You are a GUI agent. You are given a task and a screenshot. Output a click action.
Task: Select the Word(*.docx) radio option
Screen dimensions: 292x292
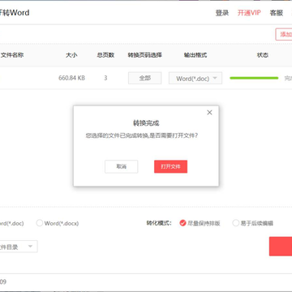tap(58, 223)
